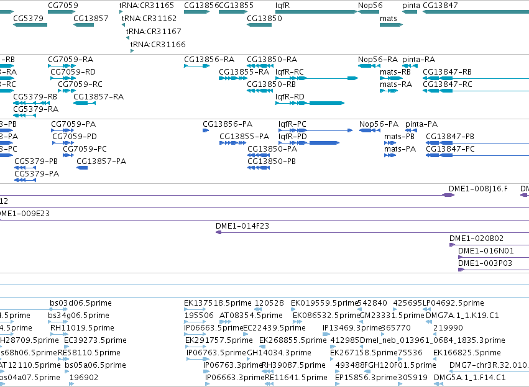Click the CG13856-PA protein feature
The width and height of the screenshot is (529, 387).
point(206,130)
